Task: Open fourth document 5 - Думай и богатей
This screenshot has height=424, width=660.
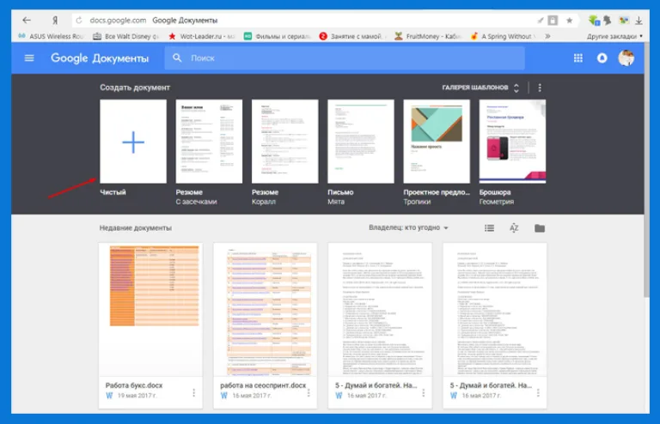Action: [x=495, y=324]
